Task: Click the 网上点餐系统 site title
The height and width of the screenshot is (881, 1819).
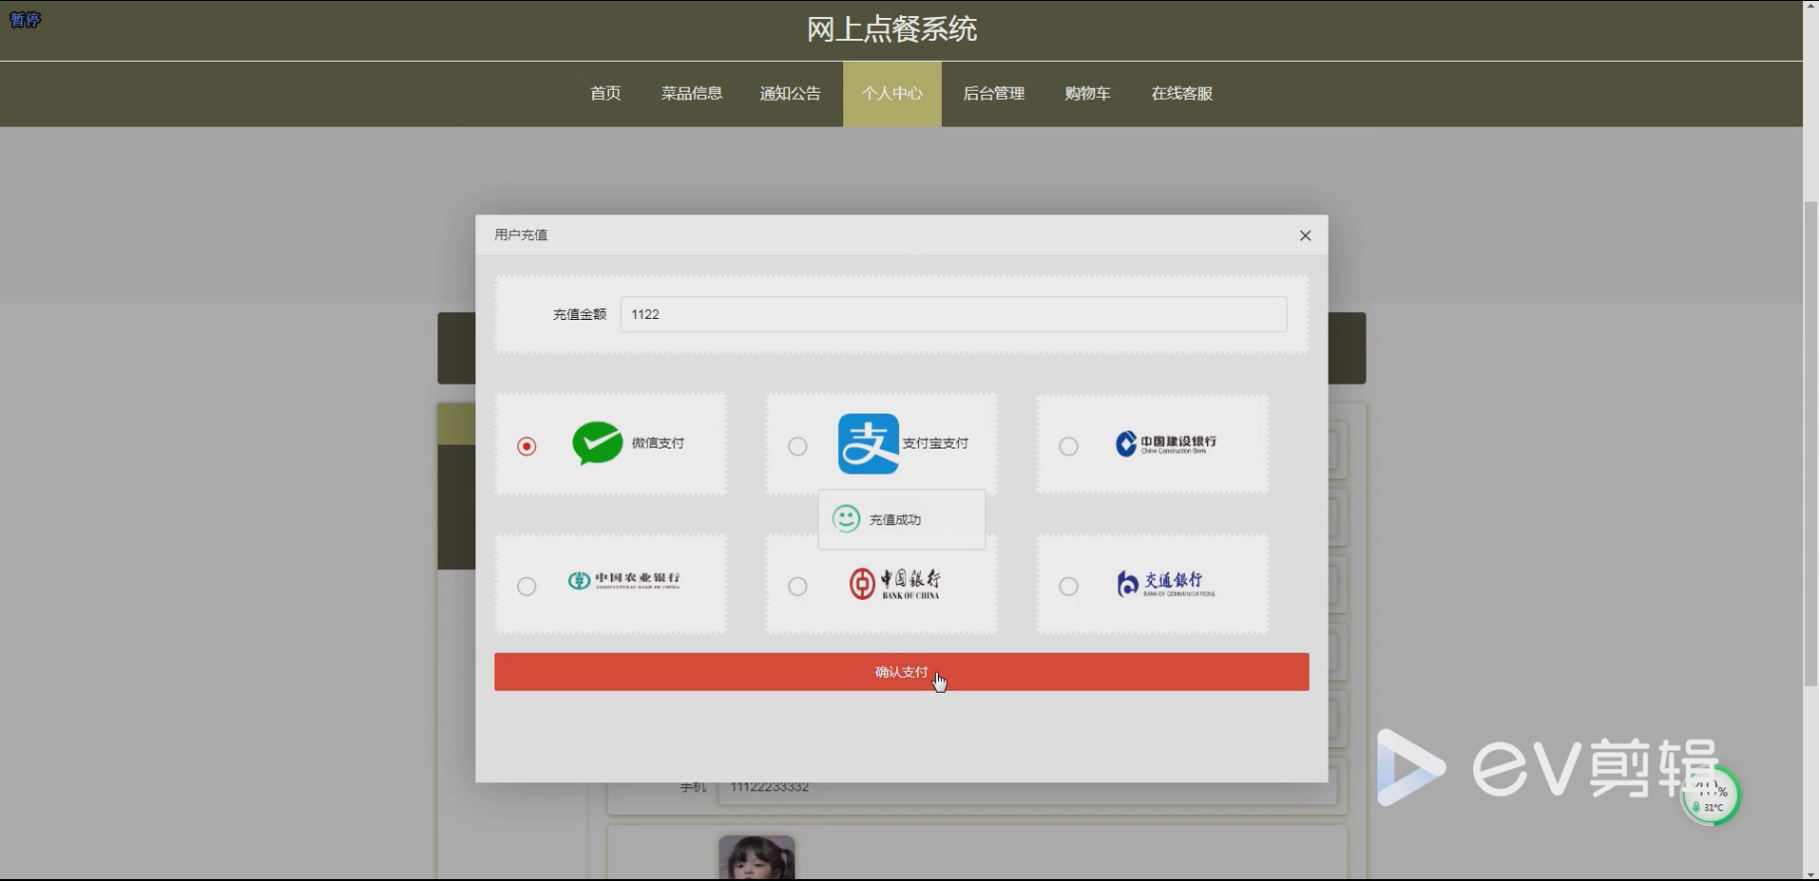Action: tap(891, 29)
